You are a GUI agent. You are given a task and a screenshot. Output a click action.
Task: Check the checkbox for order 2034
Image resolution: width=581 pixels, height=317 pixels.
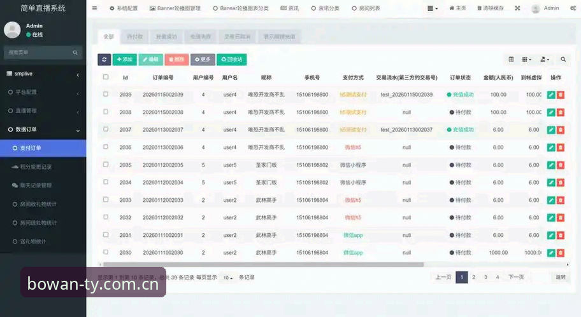coord(106,182)
